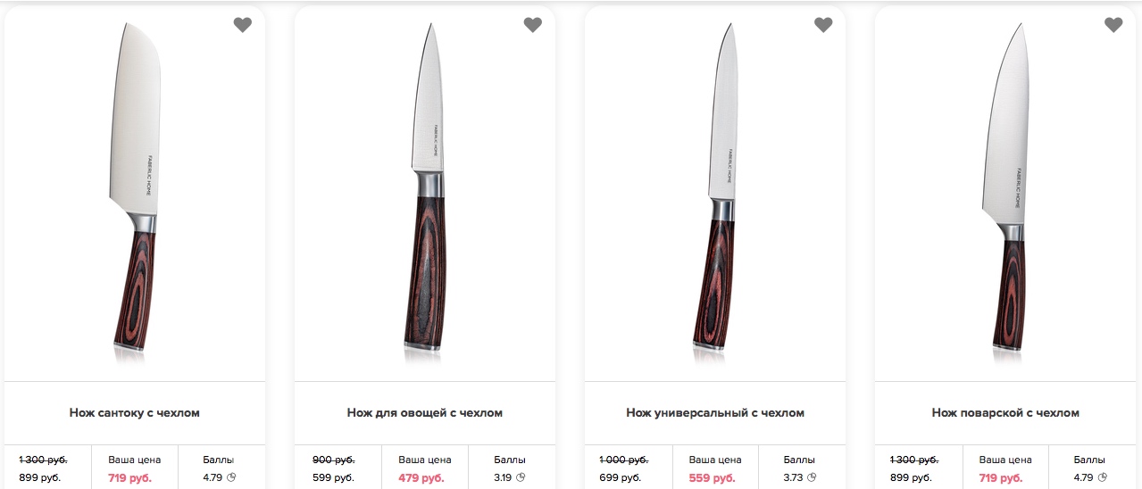Screen dimensions: 1142x489
Task: Open "Нож поварской с чехлом" product title
Action: pyautogui.click(x=1005, y=413)
